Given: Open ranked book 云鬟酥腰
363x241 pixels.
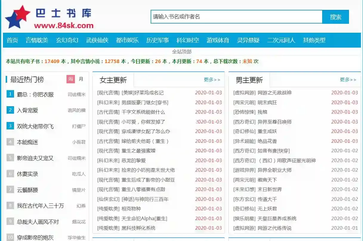Looking at the screenshot, I should (x=27, y=190).
